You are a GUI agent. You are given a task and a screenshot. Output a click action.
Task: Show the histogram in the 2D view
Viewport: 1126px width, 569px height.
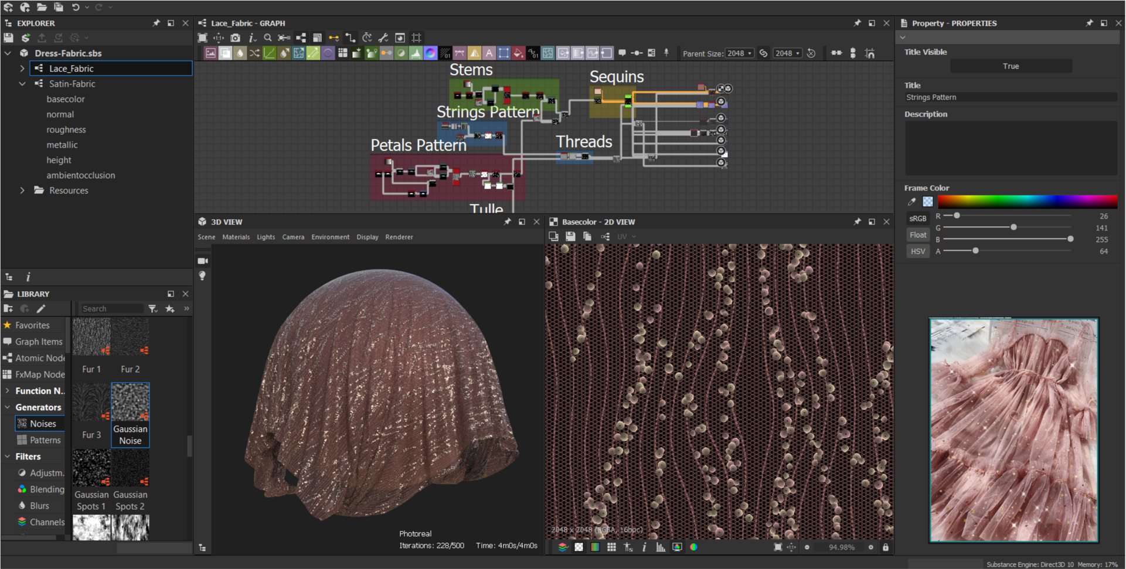pyautogui.click(x=660, y=547)
